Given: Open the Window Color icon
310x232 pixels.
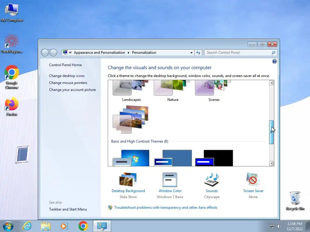Looking at the screenshot, I should [x=170, y=180].
